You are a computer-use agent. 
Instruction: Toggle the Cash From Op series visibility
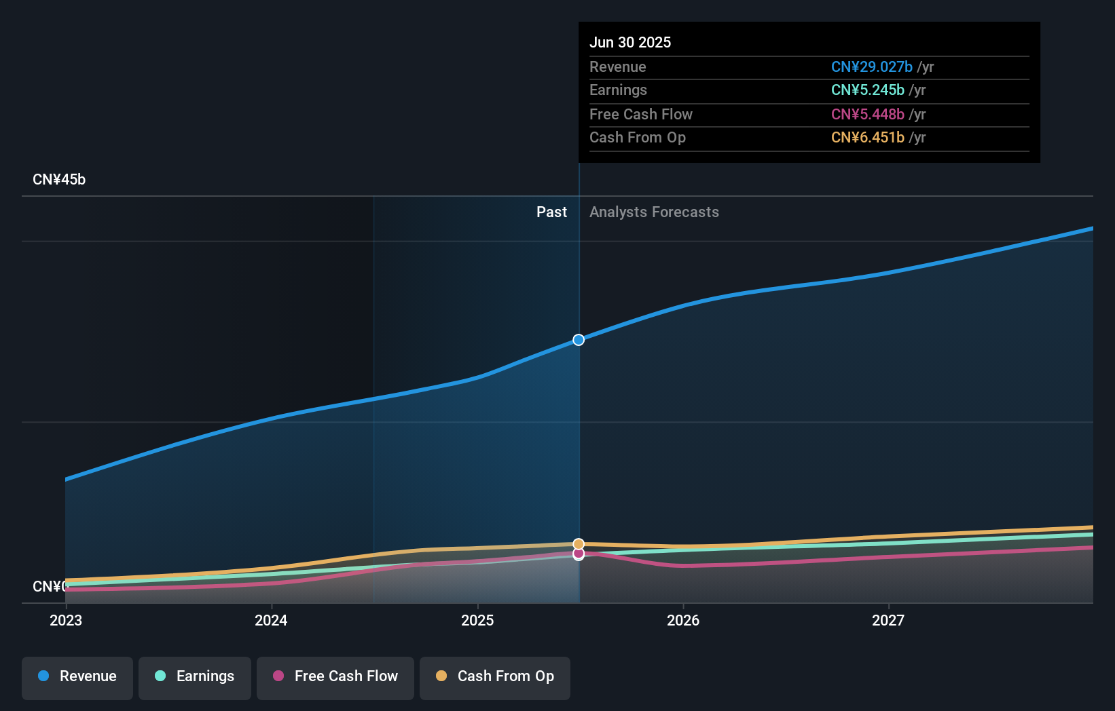[x=495, y=677]
